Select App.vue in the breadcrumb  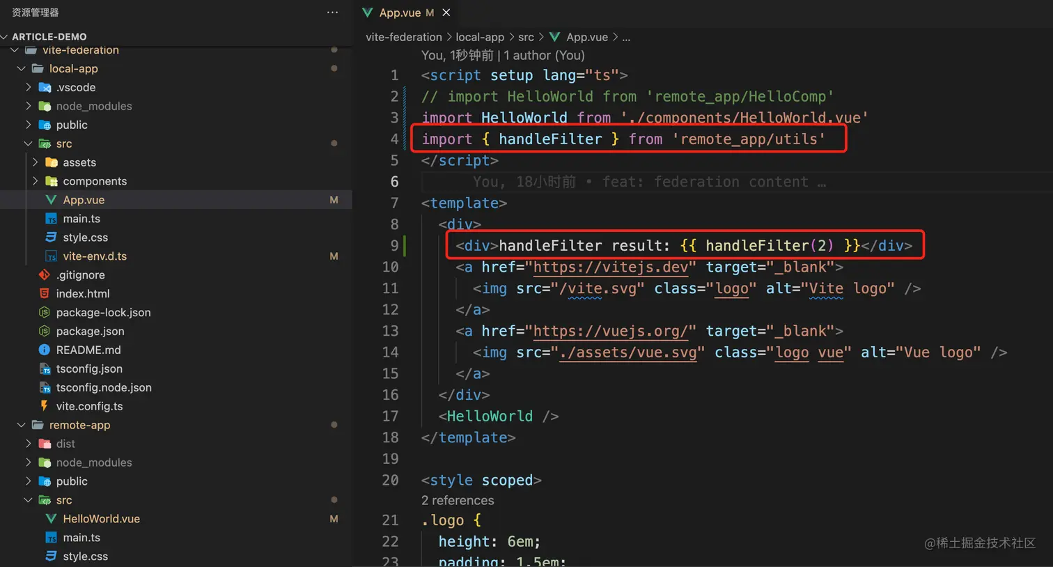coord(587,37)
